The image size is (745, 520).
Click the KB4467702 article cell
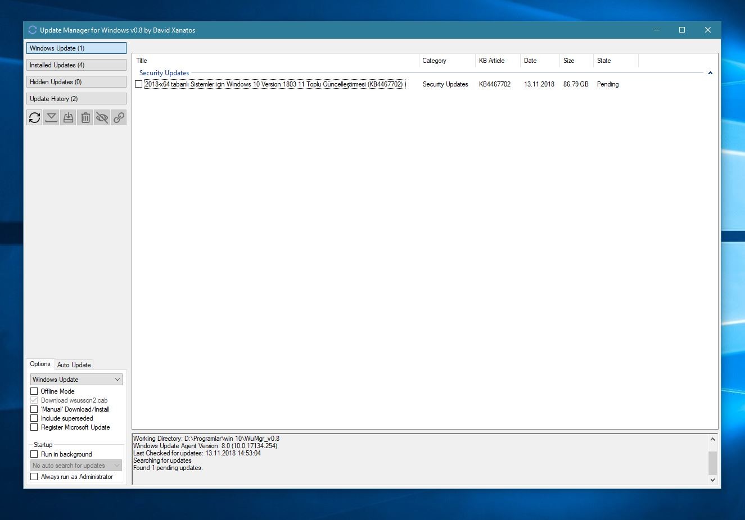pyautogui.click(x=495, y=84)
